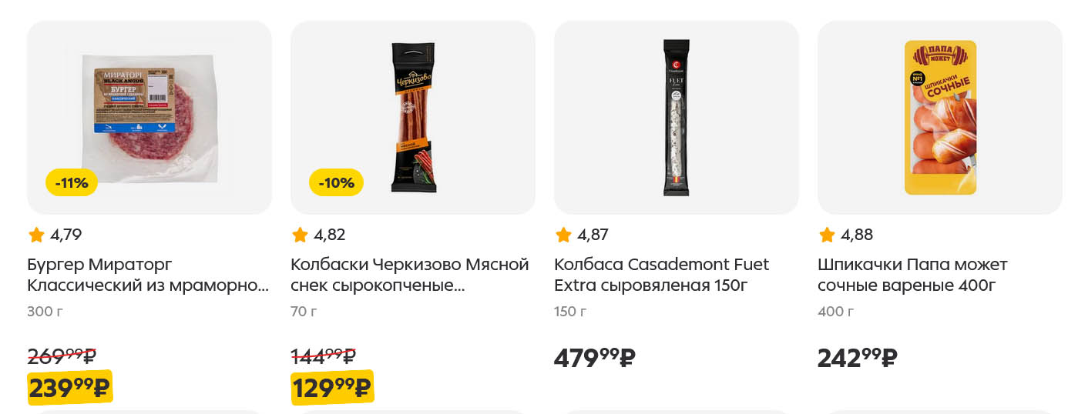Click the 242,99 ₽ price
Image resolution: width=1068 pixels, height=414 pixels.
[858, 358]
